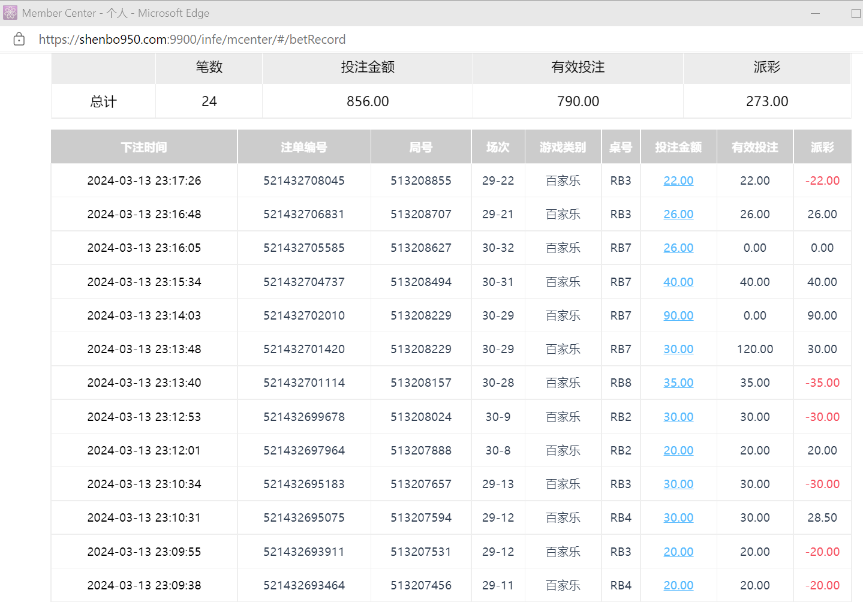Open bet amount 26.00 link for 23:16:05
Viewport: 863px width, 602px height.
(x=678, y=248)
